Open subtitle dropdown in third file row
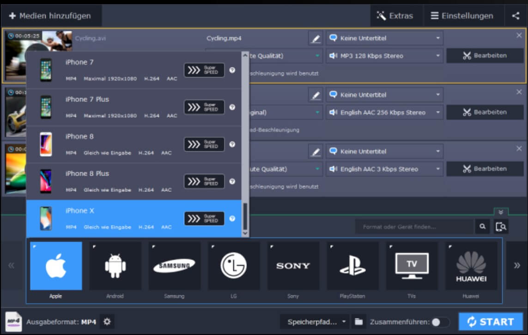Viewport: 528px width, 335px height. 384,152
